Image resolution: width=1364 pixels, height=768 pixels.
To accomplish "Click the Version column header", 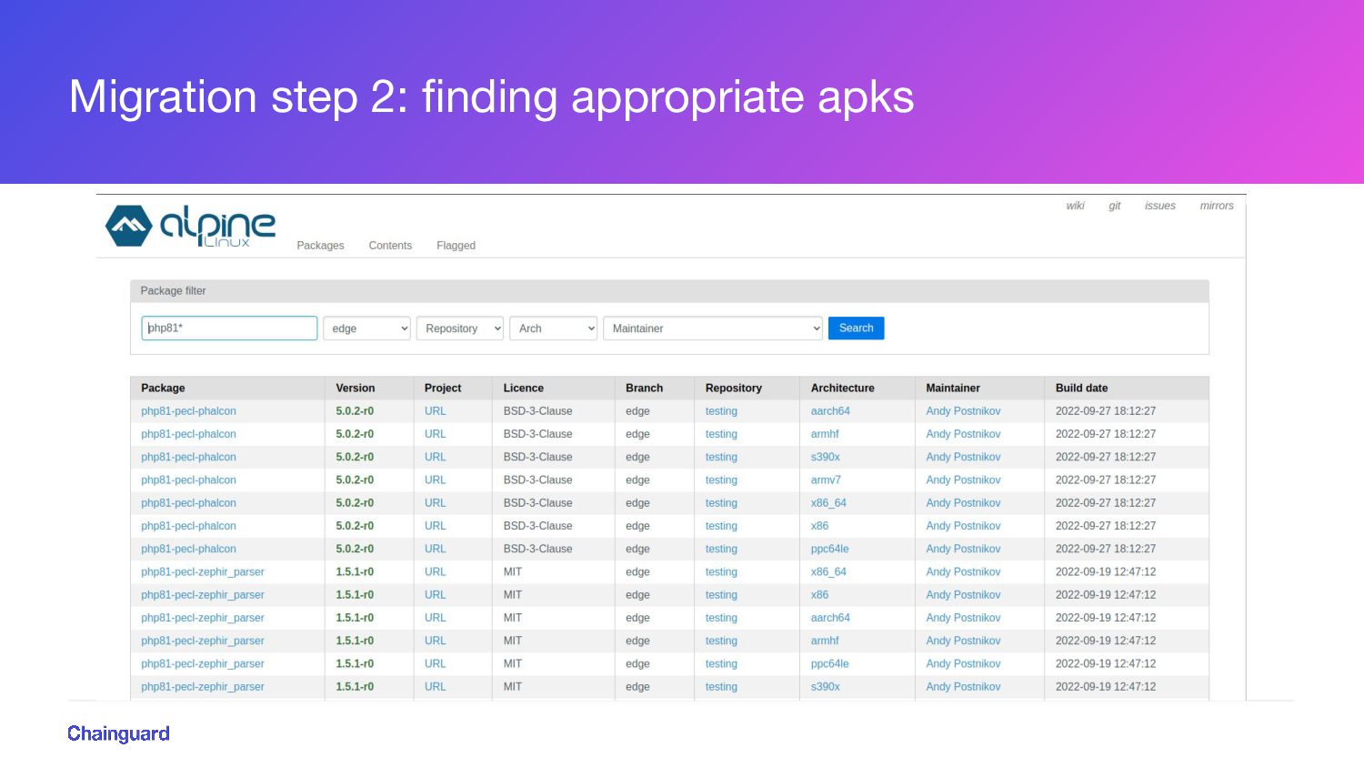I will point(355,388).
